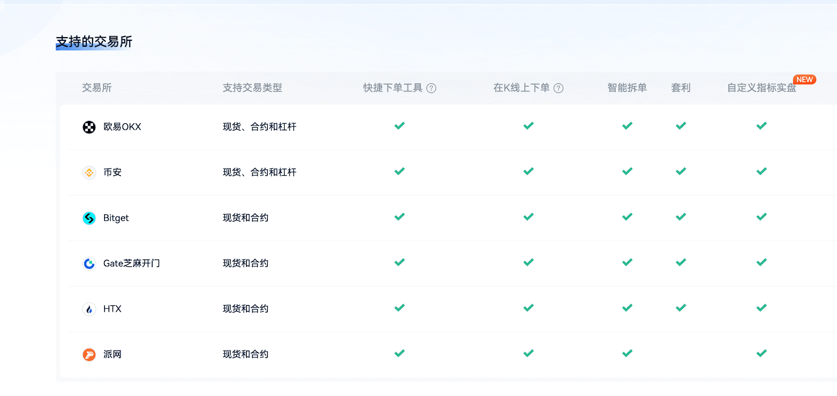Viewport: 837px width, 396px height.
Task: Click HTX's checkmark under 套利
Action: (681, 308)
